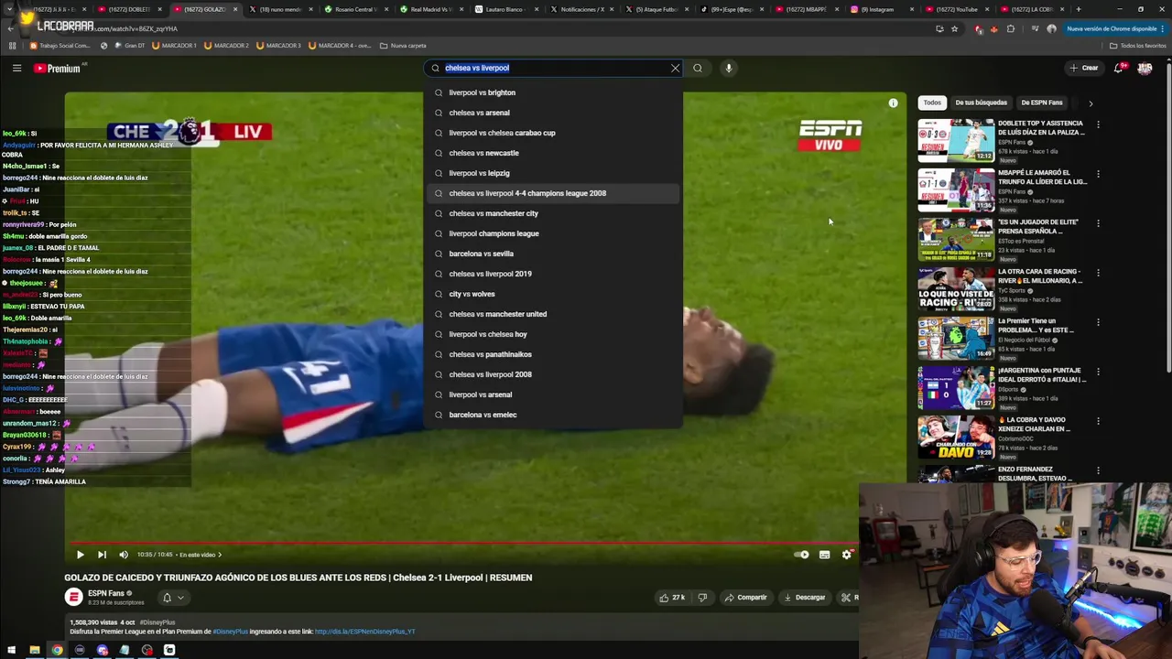Select the 'Todos' filter chip

[x=932, y=103]
